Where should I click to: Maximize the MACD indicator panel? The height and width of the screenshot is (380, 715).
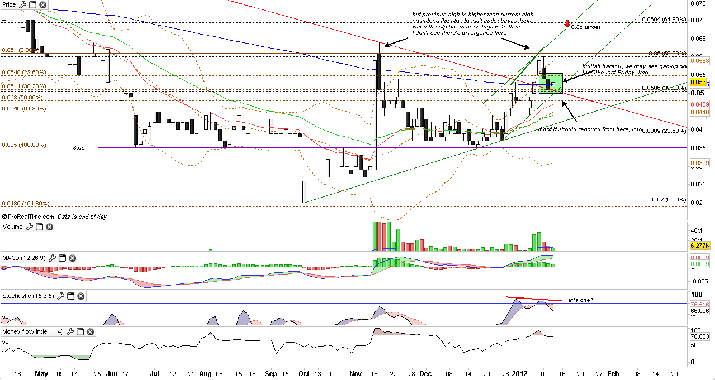pos(63,258)
